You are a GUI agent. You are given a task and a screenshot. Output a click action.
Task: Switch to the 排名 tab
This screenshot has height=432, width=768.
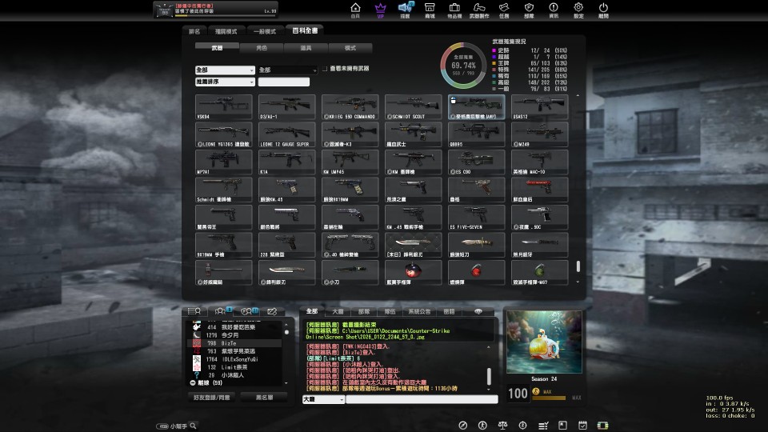(x=194, y=31)
